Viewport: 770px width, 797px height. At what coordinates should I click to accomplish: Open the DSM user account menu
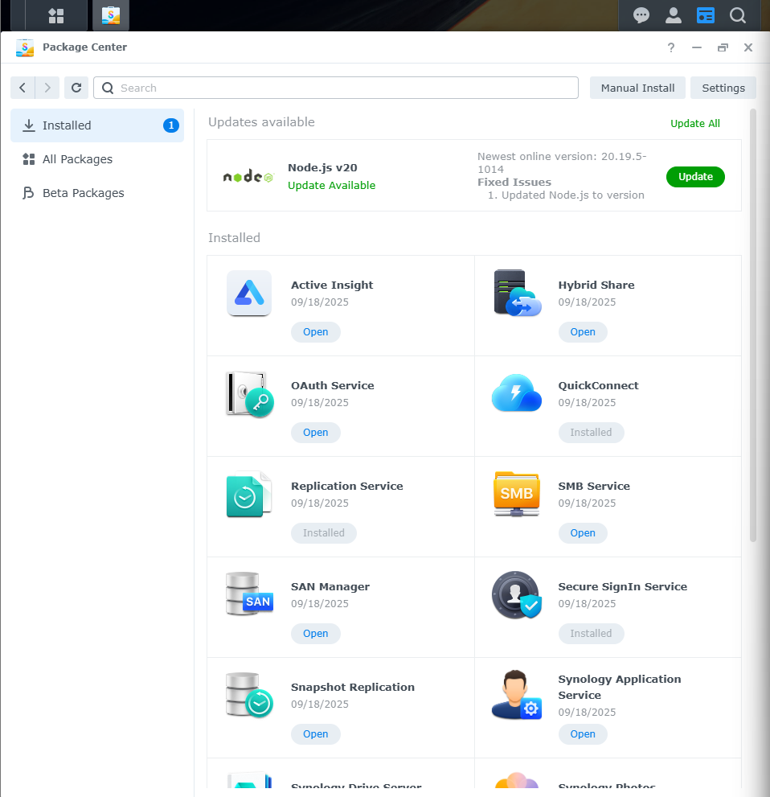674,15
